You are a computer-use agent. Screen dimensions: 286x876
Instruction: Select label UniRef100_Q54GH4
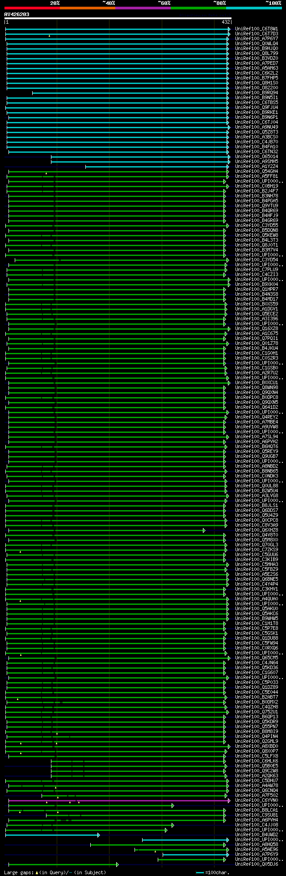257,172
